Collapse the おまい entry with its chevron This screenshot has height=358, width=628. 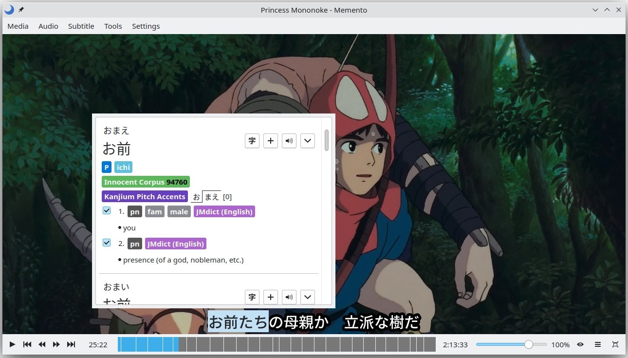[308, 297]
